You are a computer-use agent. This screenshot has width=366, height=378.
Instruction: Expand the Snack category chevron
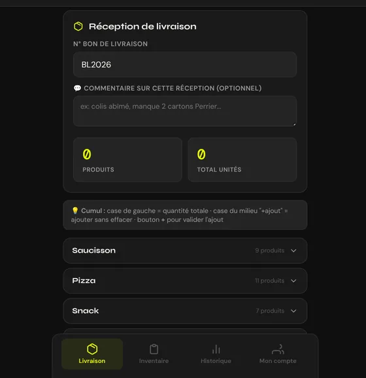293,311
